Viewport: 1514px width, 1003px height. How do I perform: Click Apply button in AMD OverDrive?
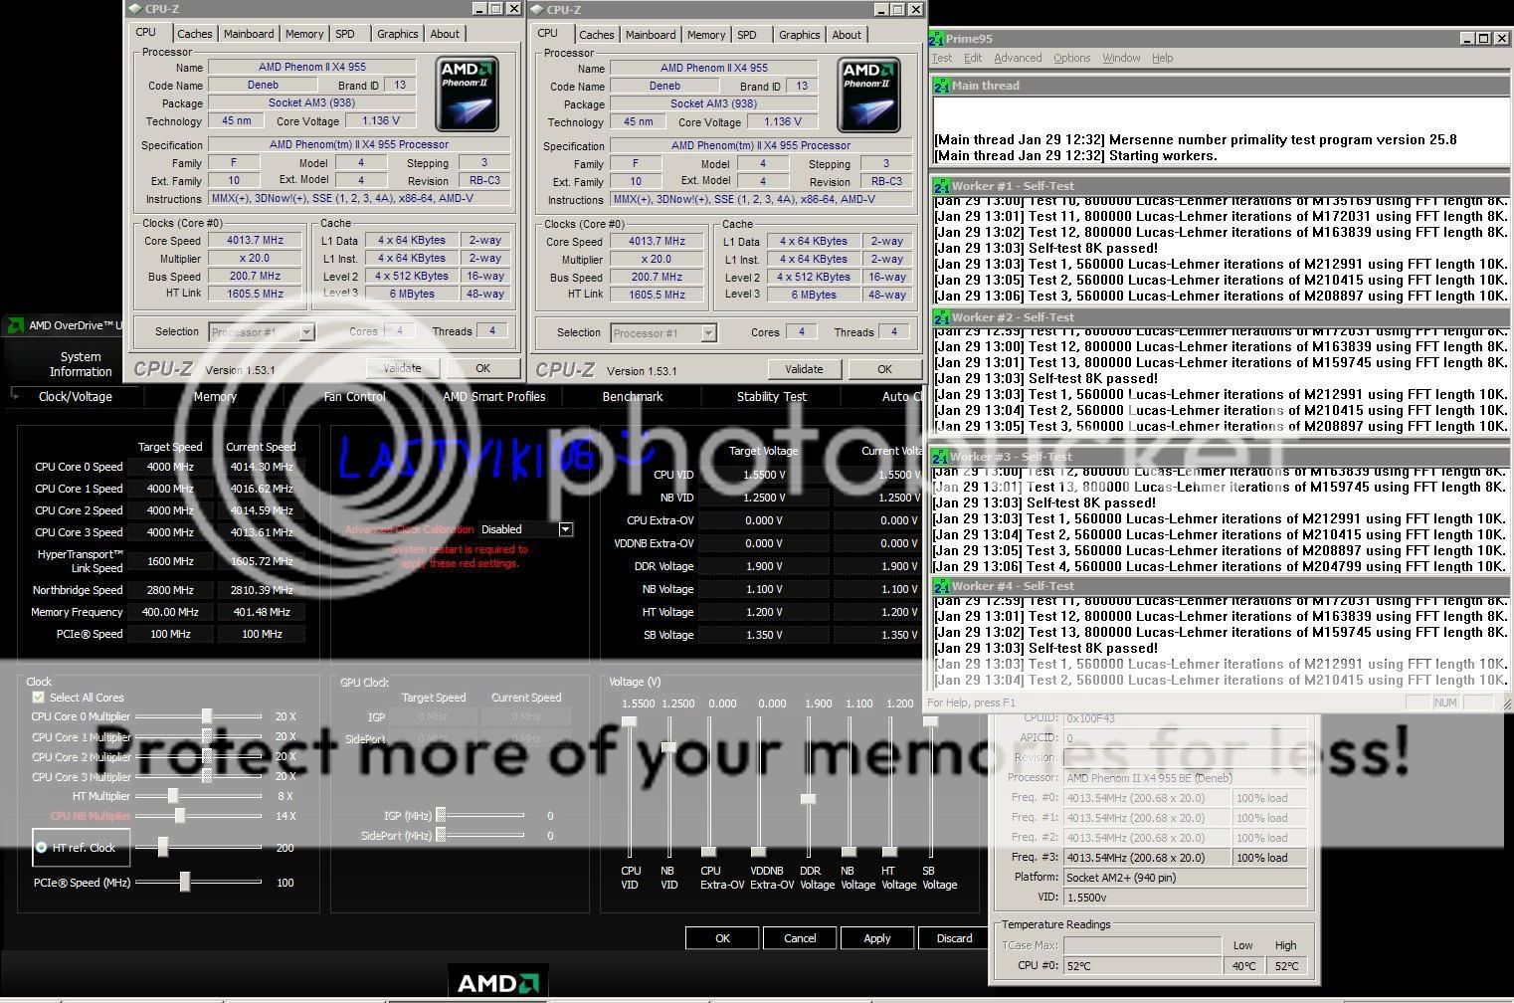(x=877, y=938)
